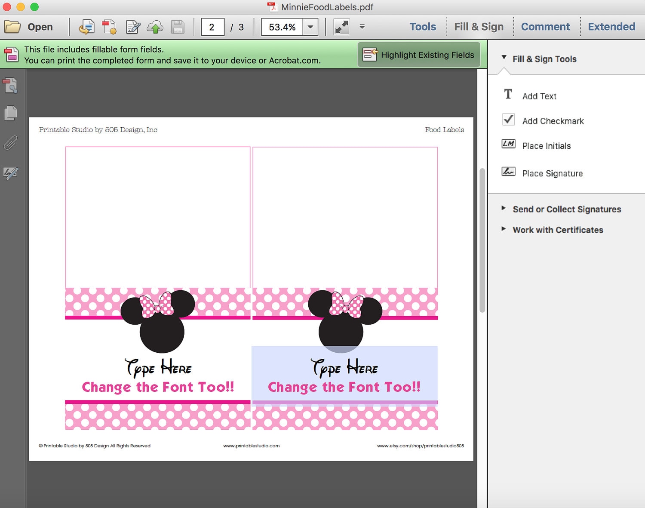Toggle the fit-to-window zoom mode
This screenshot has height=508, width=645.
click(341, 27)
